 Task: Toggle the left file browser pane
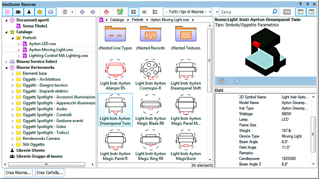click(300, 12)
